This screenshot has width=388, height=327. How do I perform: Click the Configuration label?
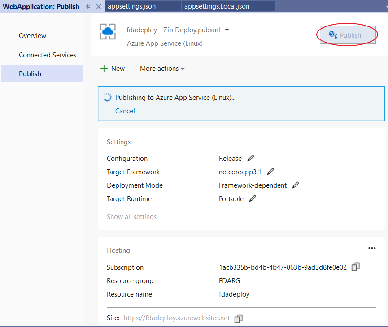tap(127, 159)
